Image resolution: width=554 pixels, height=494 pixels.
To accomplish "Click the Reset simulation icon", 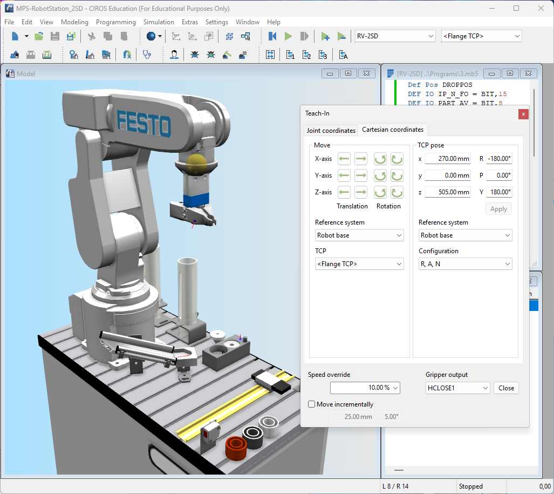I will [x=272, y=36].
